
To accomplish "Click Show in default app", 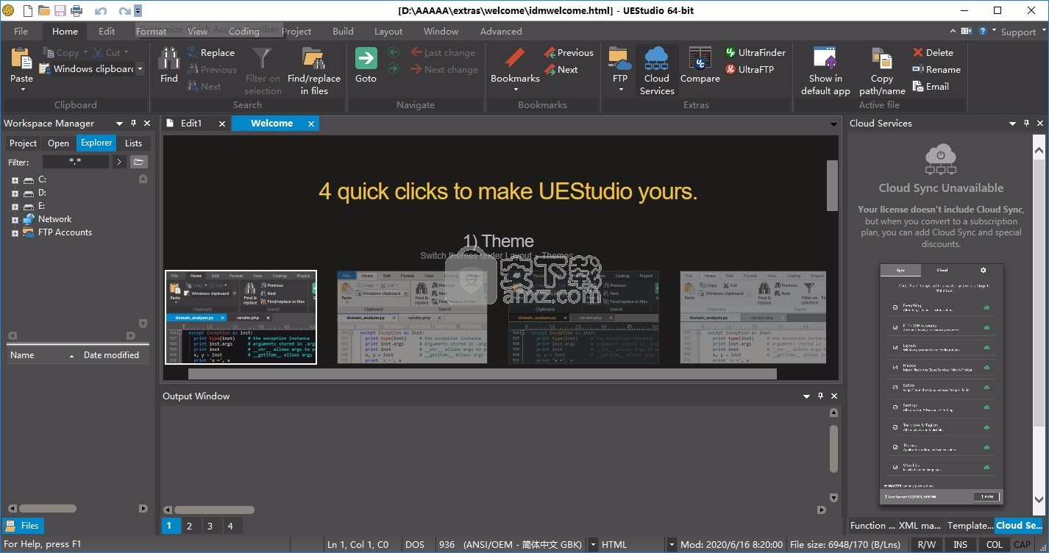I will (x=825, y=71).
